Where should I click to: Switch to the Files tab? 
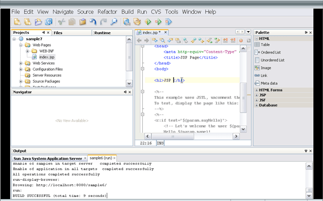coord(72,32)
